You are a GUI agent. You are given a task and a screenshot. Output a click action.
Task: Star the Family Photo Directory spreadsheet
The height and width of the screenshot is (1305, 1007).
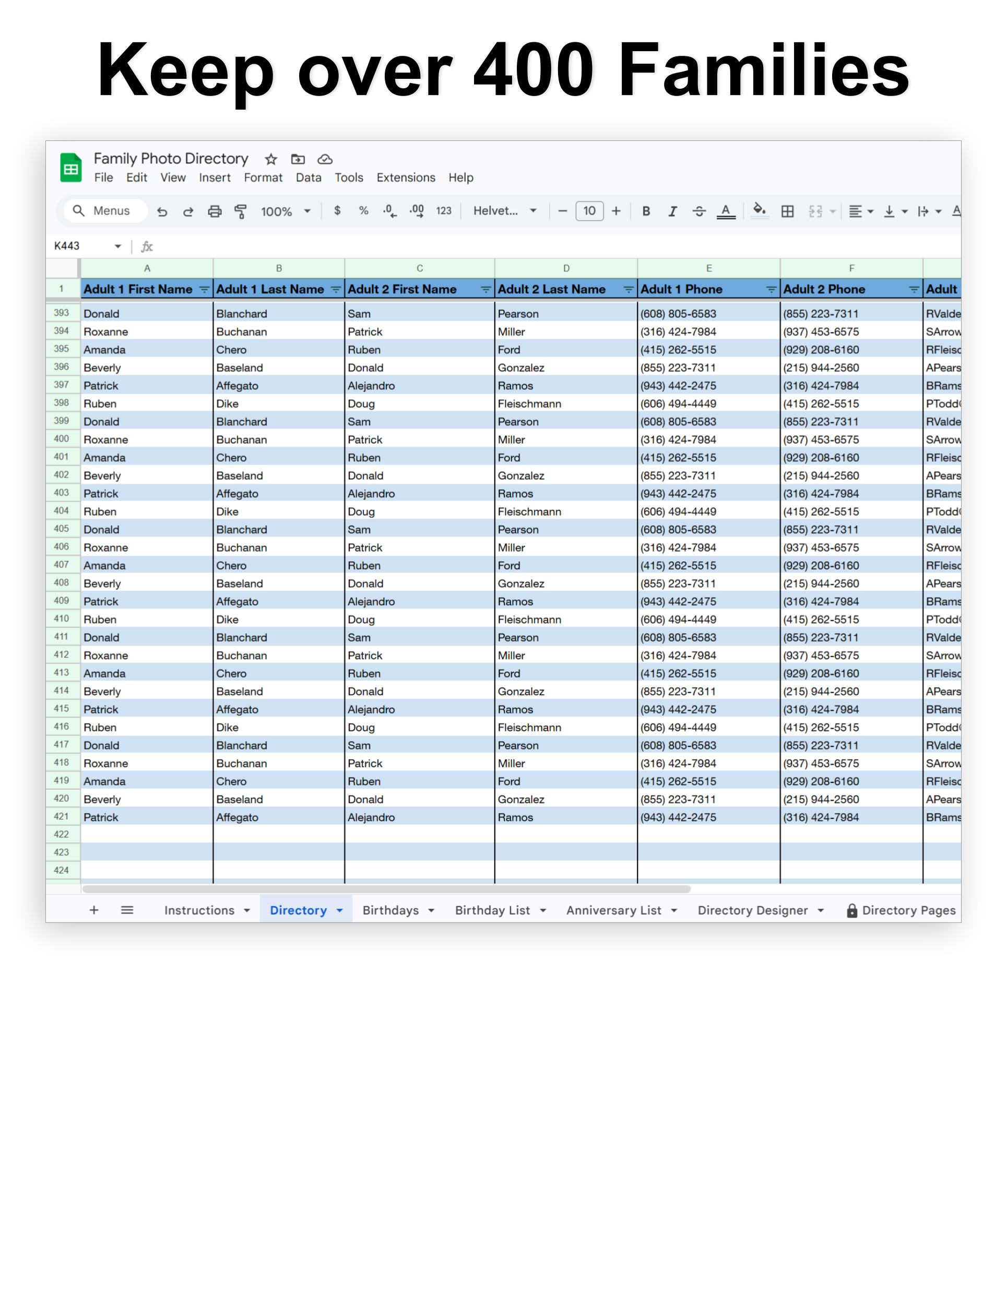271,159
